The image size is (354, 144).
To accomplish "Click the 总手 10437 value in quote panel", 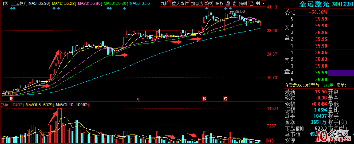I will click(320, 116).
